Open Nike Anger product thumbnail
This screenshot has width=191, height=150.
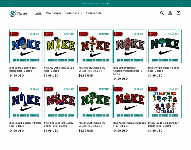[x=130, y=101]
